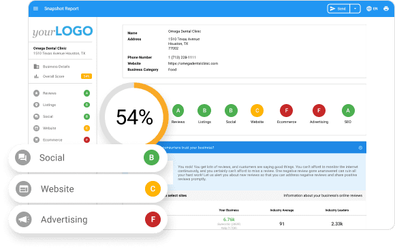Click the Social card grade B badge
Viewport: 395px width, 249px height.
click(151, 158)
